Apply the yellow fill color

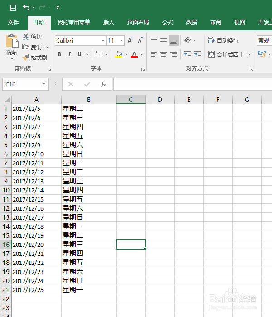pos(119,54)
